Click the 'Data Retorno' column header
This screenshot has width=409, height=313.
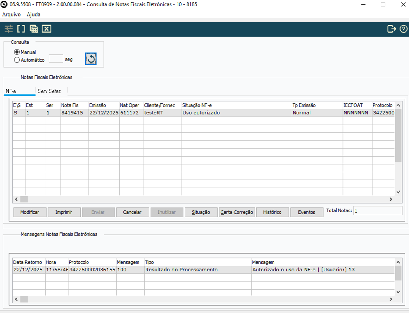click(29, 262)
